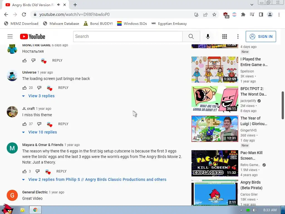Open Windows ISOs bookmark
Screen dimensions: 285x214
[x=132, y=23]
